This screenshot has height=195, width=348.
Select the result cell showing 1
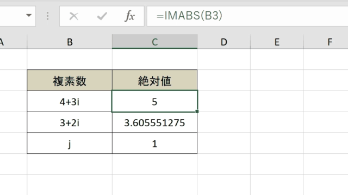pos(154,143)
